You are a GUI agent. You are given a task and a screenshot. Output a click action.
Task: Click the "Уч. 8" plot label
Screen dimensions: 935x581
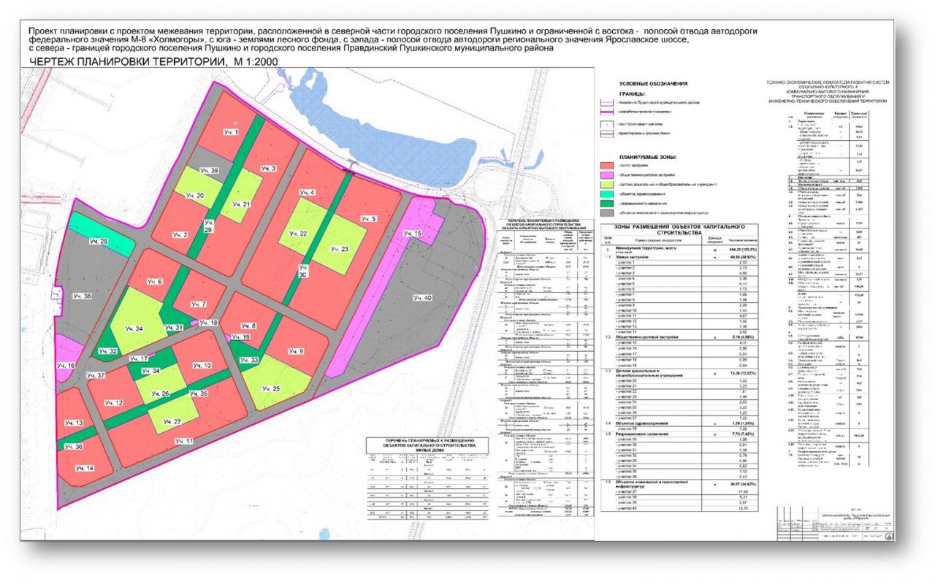(249, 326)
